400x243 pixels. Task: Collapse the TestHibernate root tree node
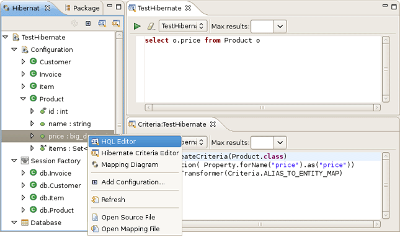(x=6, y=37)
